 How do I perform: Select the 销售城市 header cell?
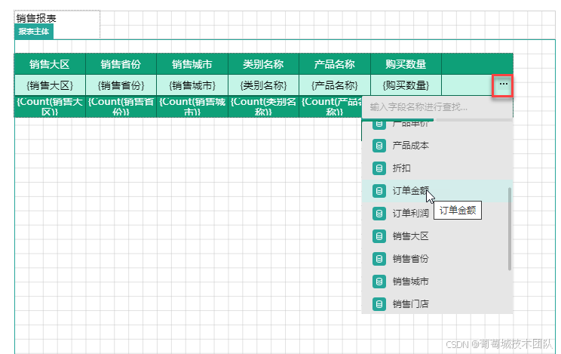pos(192,64)
